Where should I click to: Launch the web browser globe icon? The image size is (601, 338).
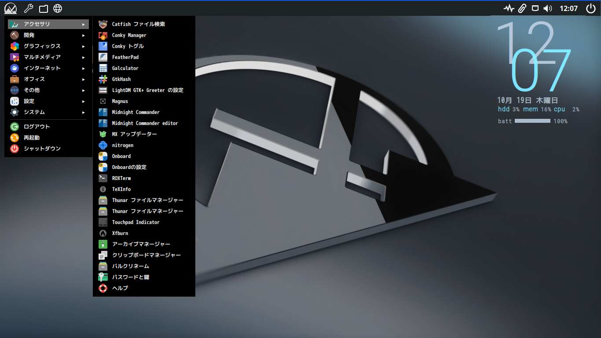58,8
